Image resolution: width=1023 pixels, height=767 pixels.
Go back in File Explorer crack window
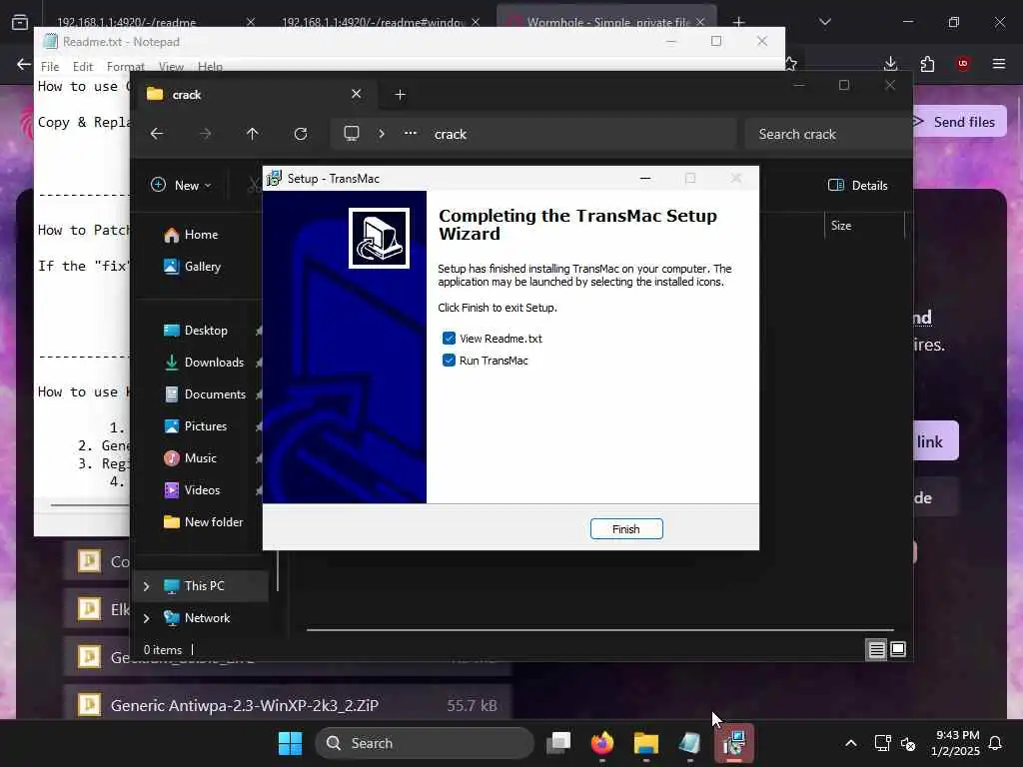point(157,134)
